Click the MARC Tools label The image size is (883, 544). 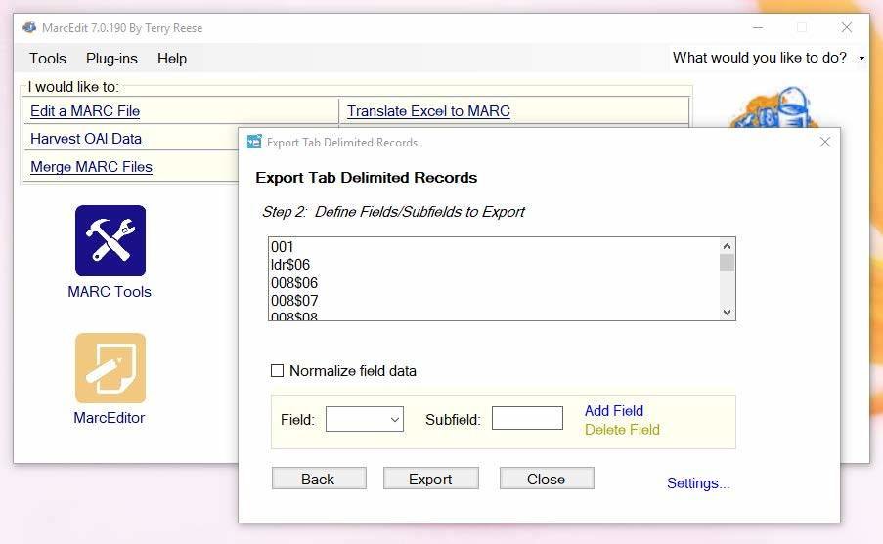tap(110, 292)
